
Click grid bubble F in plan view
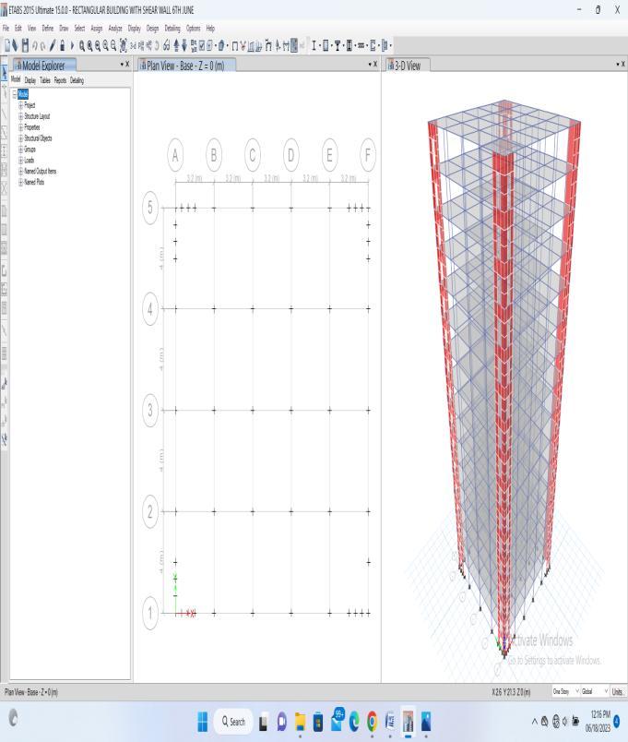368,155
